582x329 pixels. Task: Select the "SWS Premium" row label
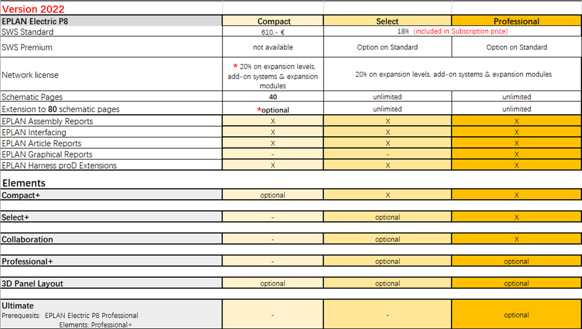[27, 47]
